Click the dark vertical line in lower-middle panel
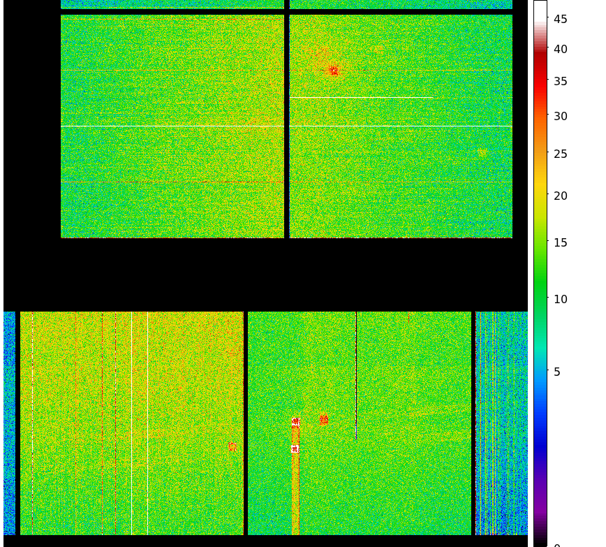 tap(356, 377)
